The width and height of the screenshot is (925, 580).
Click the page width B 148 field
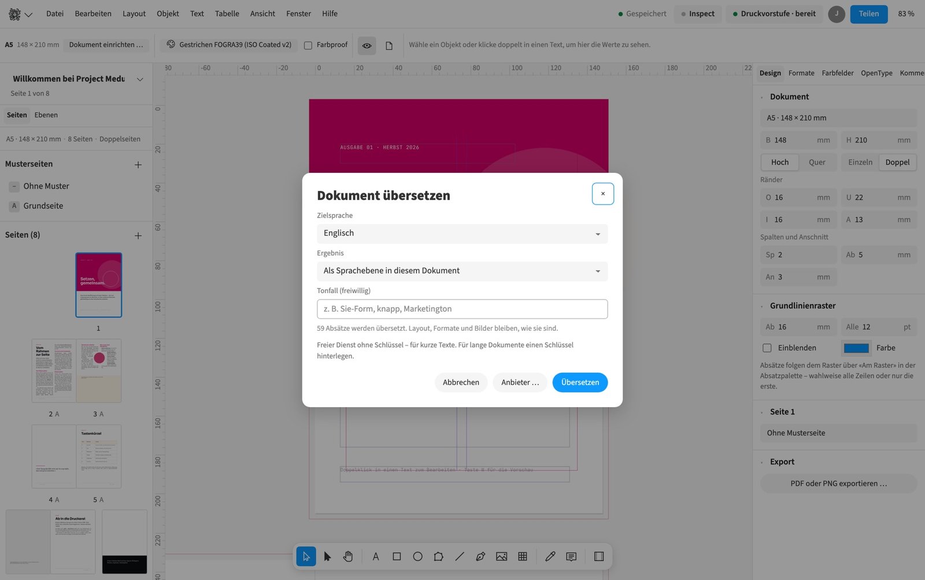(x=798, y=141)
